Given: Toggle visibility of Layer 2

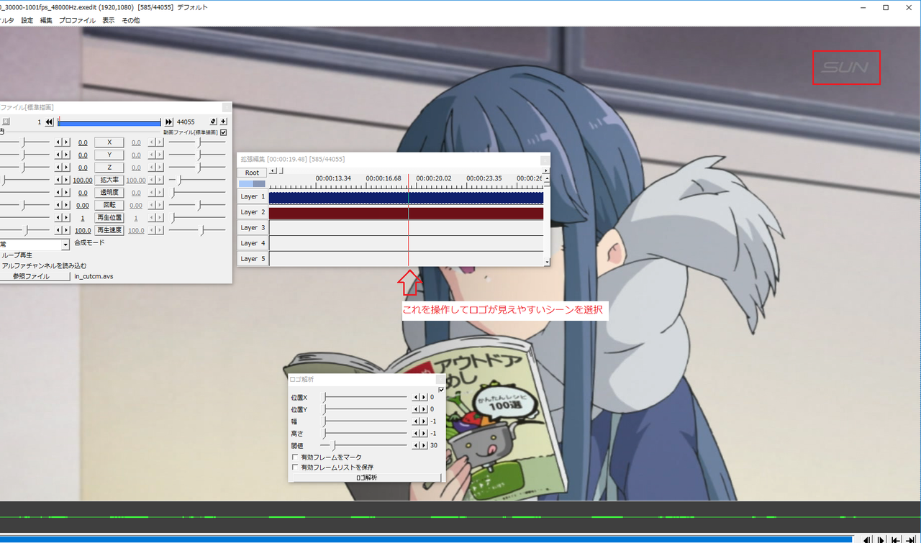Looking at the screenshot, I should [x=253, y=212].
